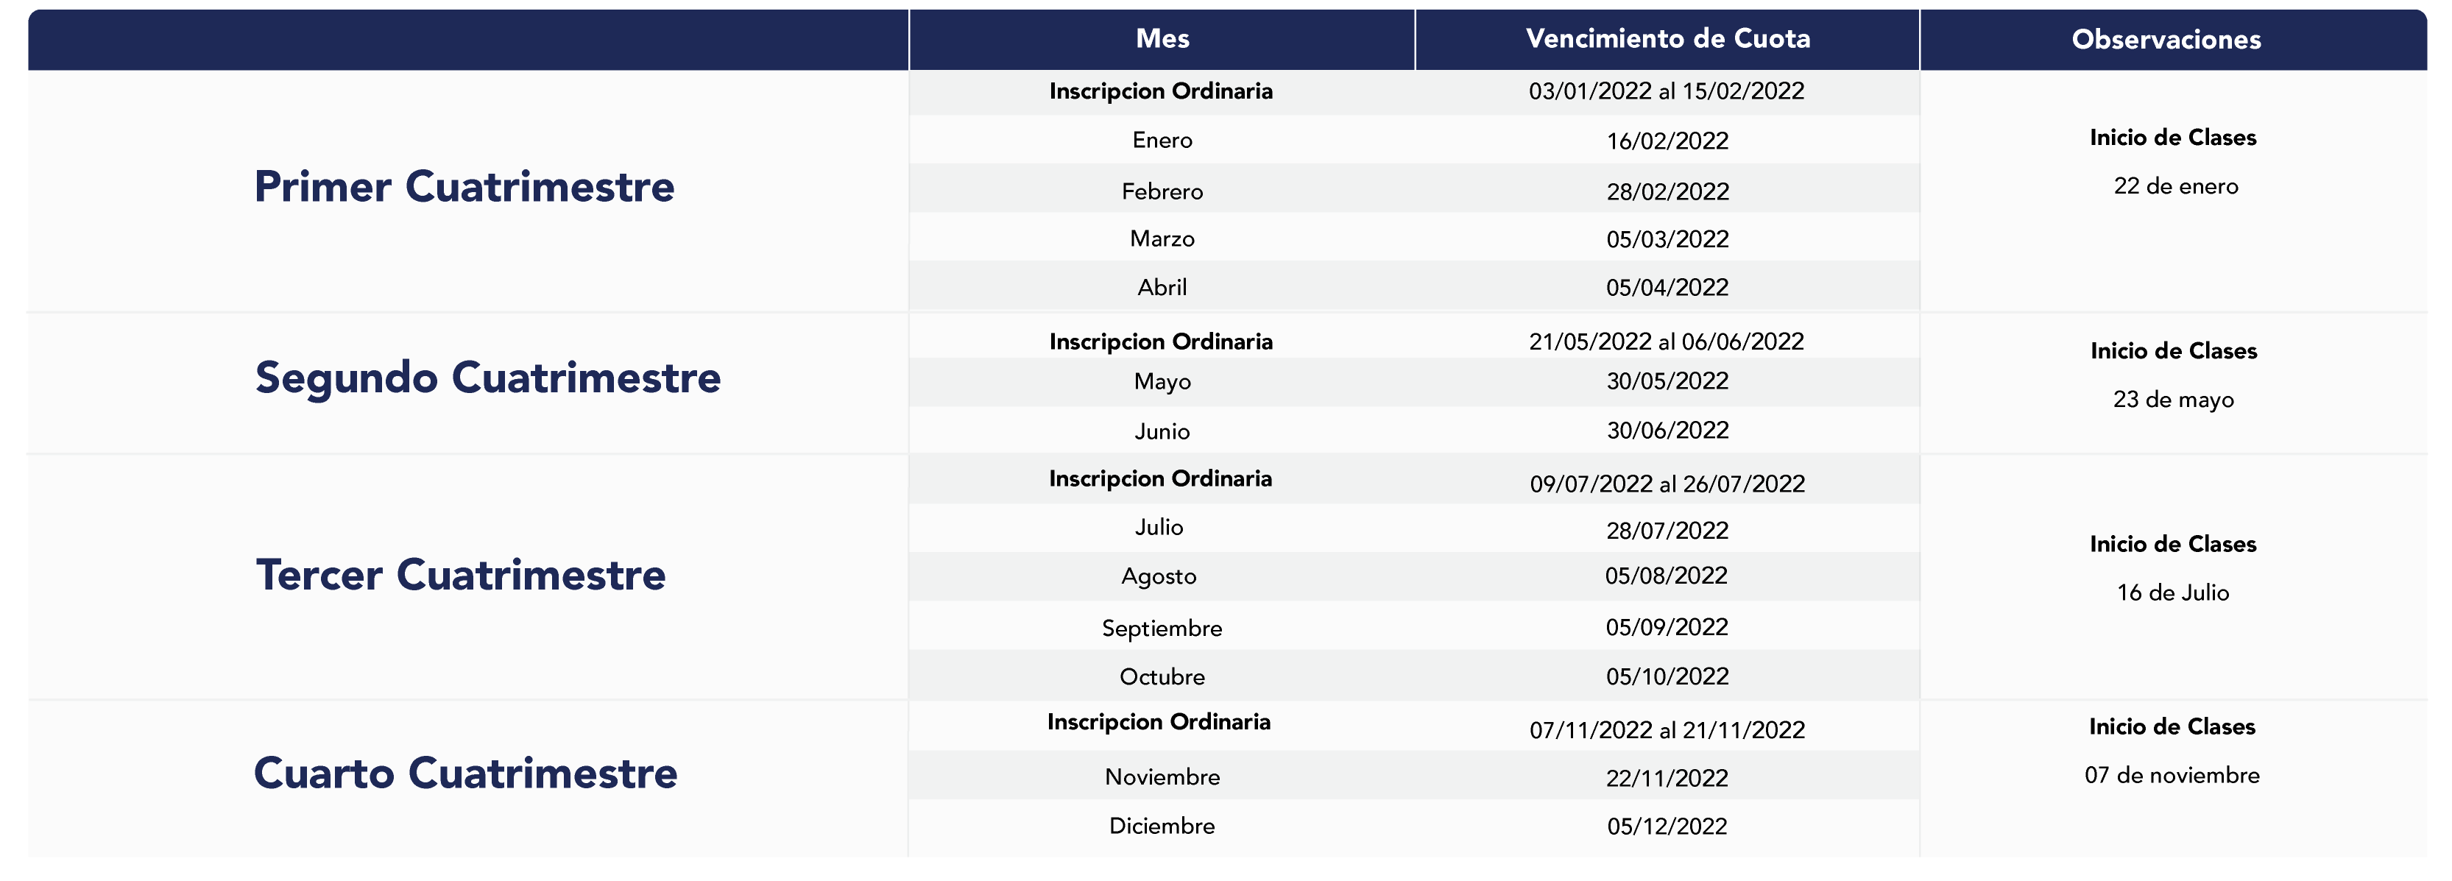Viewport: 2452px width, 881px height.
Task: Click the Mes column header
Action: click(x=1162, y=39)
